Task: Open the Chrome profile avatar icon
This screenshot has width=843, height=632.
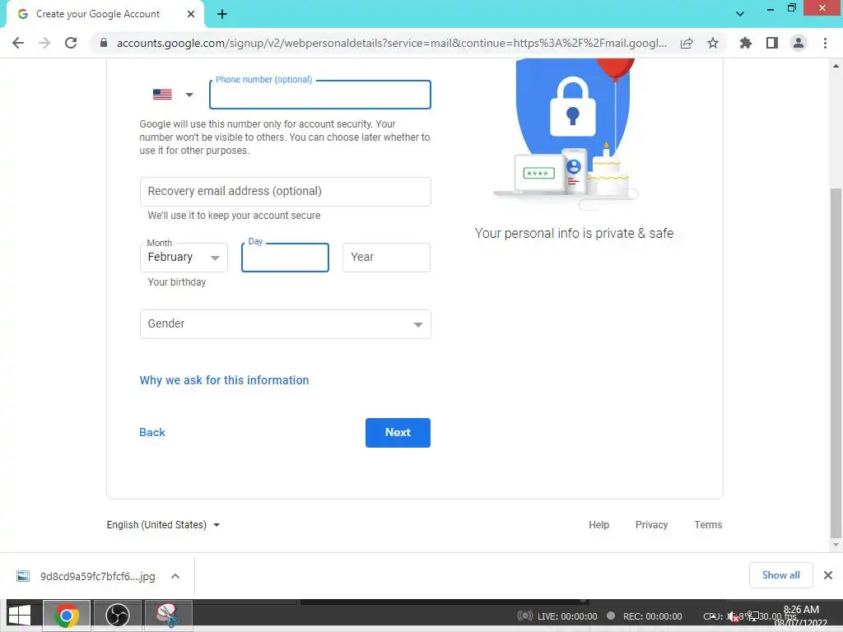Action: [799, 43]
